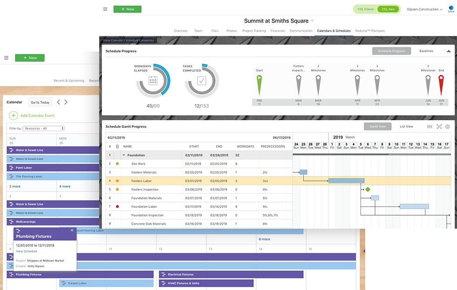The width and height of the screenshot is (457, 290).
Task: Click the schedule icon on Carpet Labor event
Action: pos(63,283)
